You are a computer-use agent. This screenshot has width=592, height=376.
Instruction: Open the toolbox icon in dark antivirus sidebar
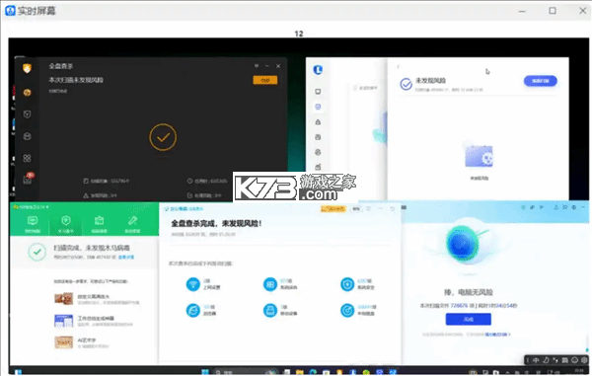coord(27,136)
